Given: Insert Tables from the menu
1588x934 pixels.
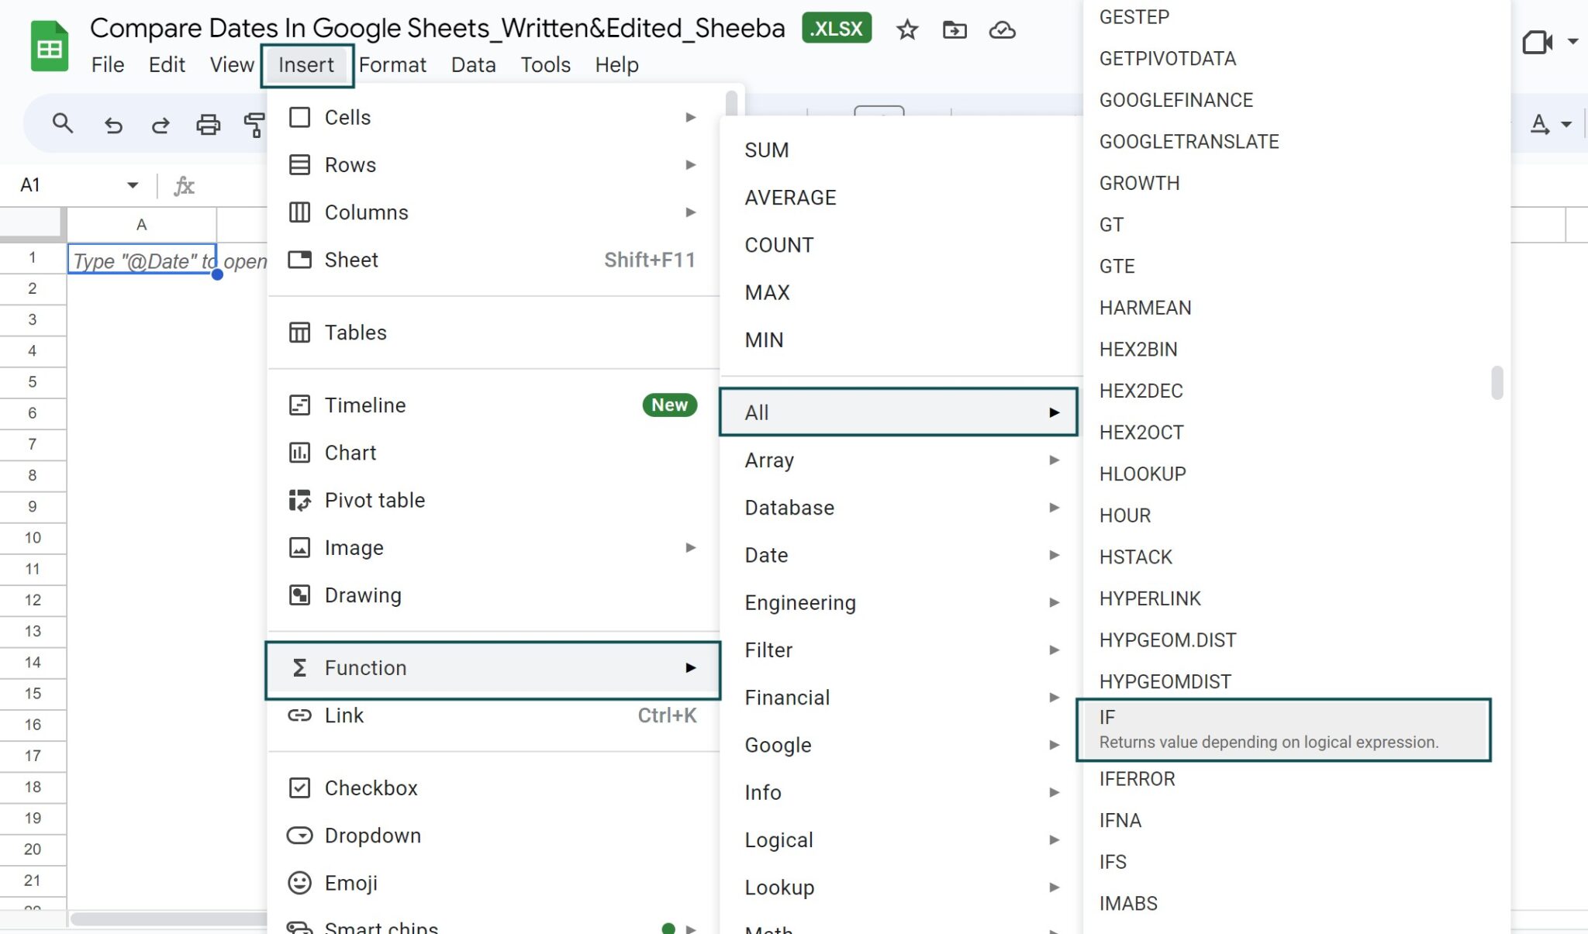Looking at the screenshot, I should [x=493, y=332].
